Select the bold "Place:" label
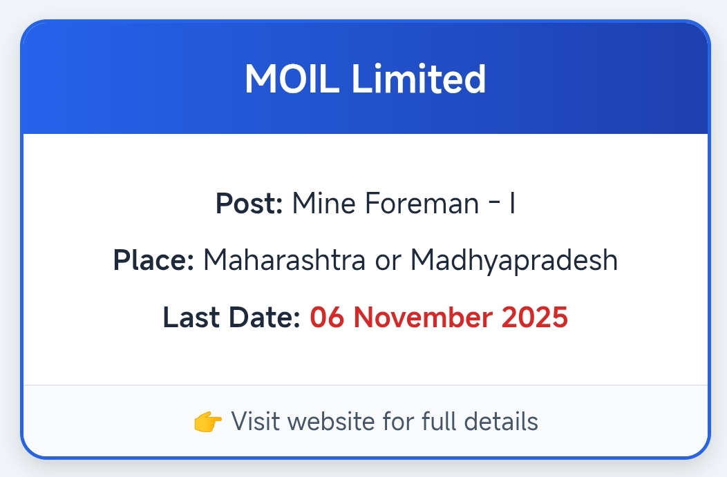Image resolution: width=727 pixels, height=477 pixels. pyautogui.click(x=153, y=260)
